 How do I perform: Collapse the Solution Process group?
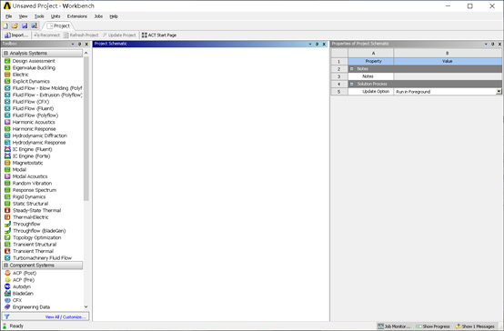(351, 84)
